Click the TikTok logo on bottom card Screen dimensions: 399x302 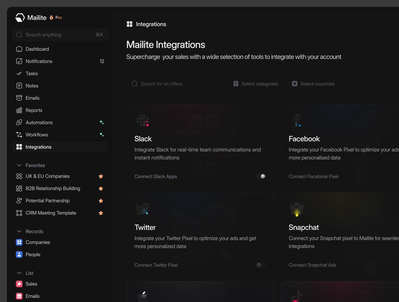pos(297,297)
